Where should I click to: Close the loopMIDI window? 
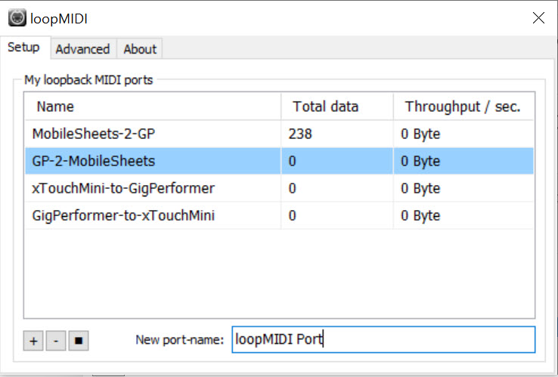538,18
